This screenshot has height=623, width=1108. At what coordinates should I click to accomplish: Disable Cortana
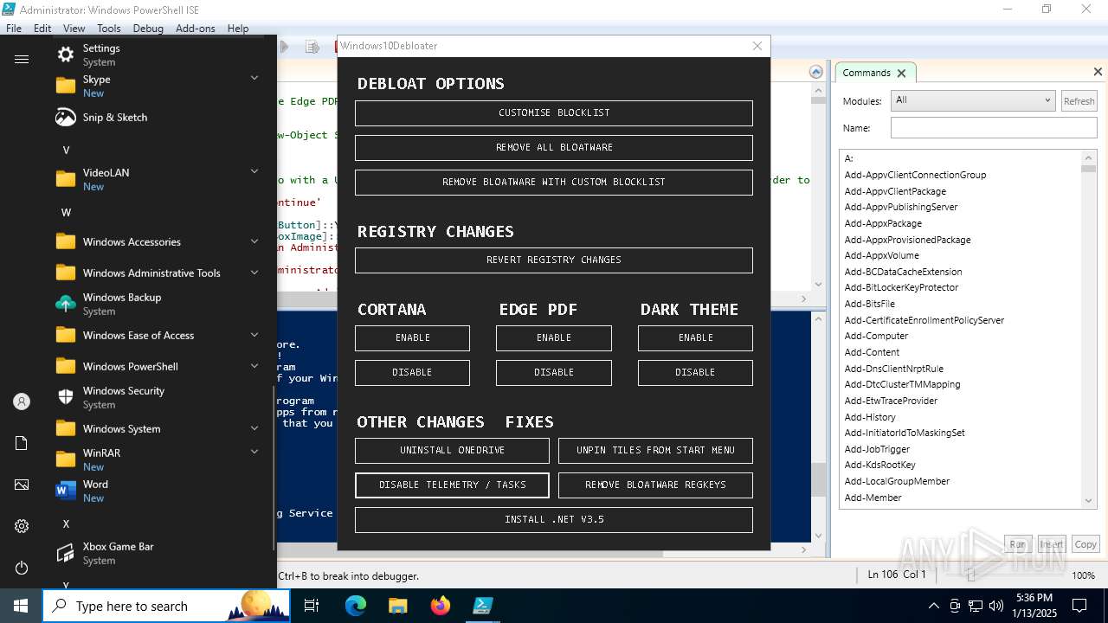pyautogui.click(x=412, y=372)
